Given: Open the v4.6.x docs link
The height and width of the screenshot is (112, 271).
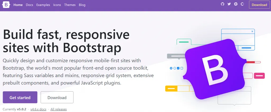Looking at the screenshot, I should click(x=38, y=109).
